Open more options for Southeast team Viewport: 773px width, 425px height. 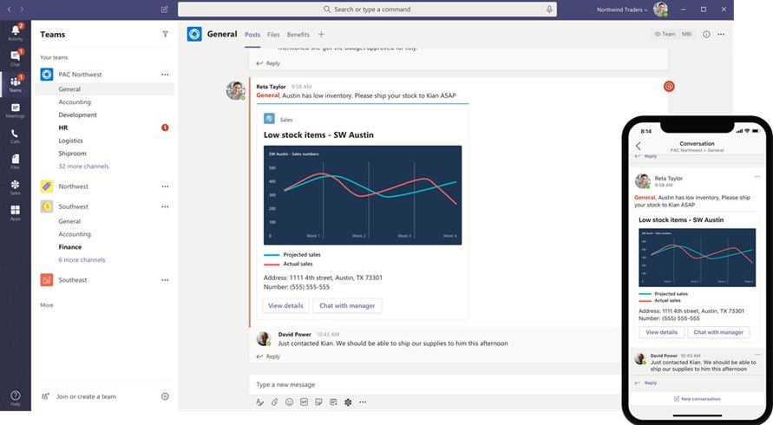pyautogui.click(x=165, y=280)
